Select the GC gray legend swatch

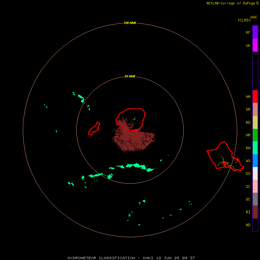coord(255,199)
